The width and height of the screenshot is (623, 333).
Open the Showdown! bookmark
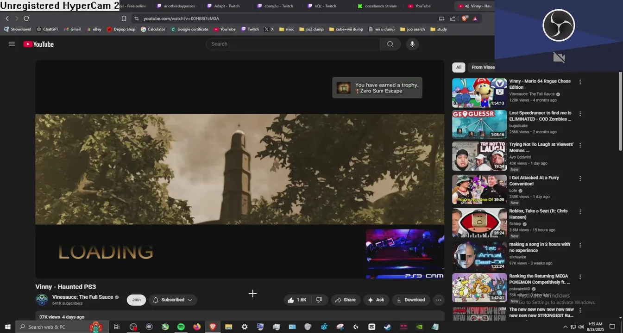pos(18,29)
